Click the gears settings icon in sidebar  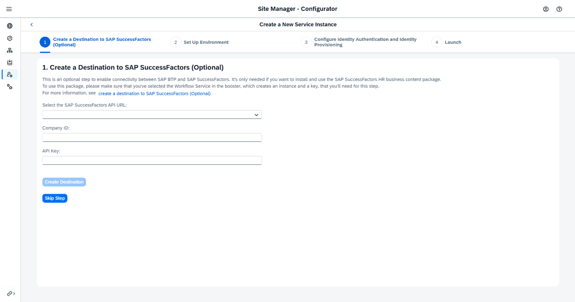pyautogui.click(x=10, y=87)
